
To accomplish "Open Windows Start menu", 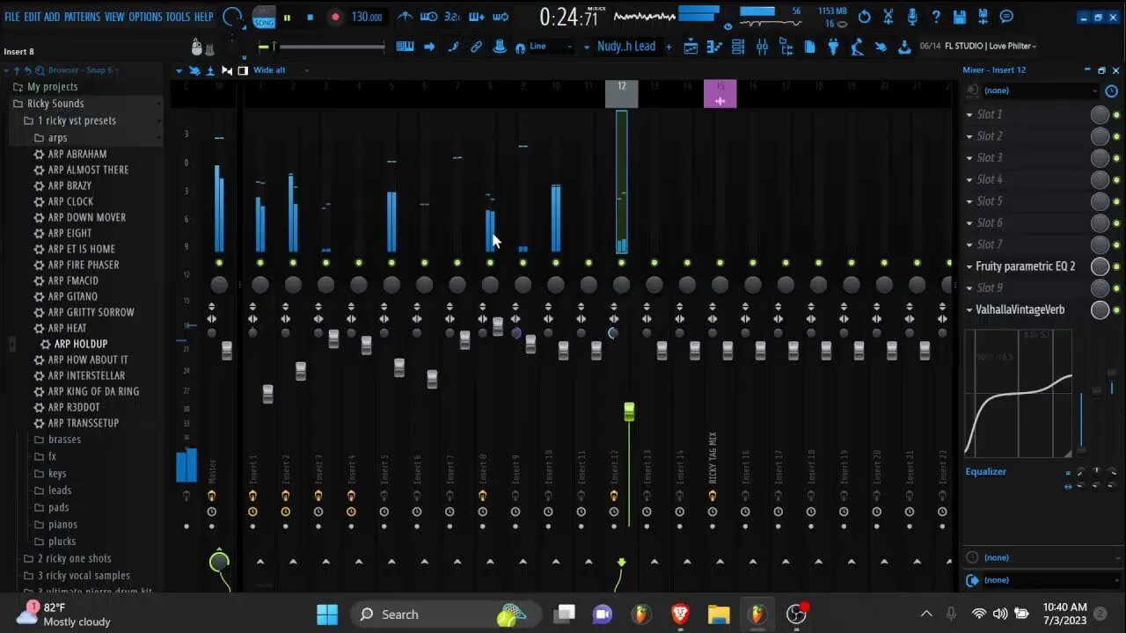I will [327, 614].
